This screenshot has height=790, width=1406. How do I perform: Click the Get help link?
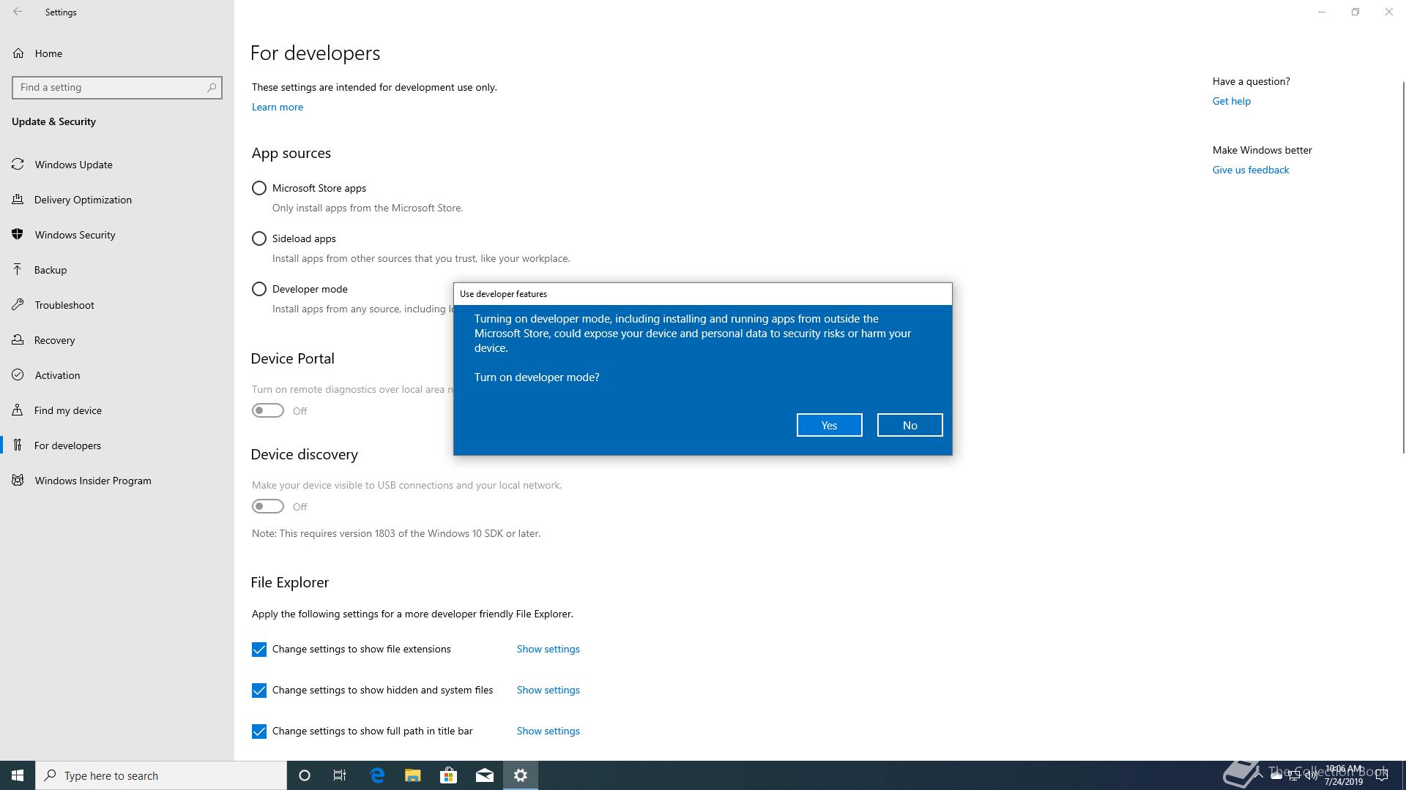click(1232, 101)
